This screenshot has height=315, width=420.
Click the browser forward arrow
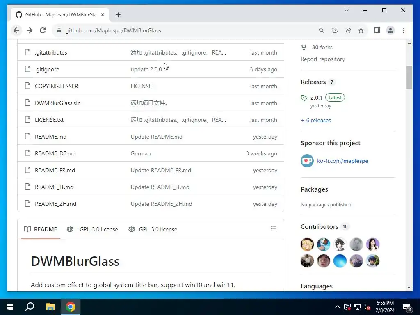coord(30,30)
